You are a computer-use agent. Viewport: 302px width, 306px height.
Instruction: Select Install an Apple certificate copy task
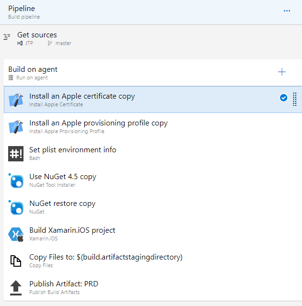pyautogui.click(x=153, y=100)
